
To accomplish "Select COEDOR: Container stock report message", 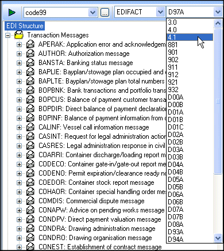I will [x=96, y=182].
